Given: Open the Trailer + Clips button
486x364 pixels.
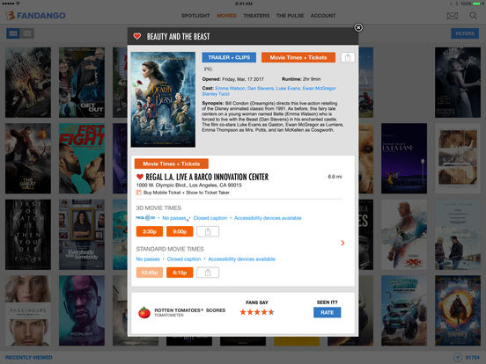Looking at the screenshot, I should coord(229,57).
